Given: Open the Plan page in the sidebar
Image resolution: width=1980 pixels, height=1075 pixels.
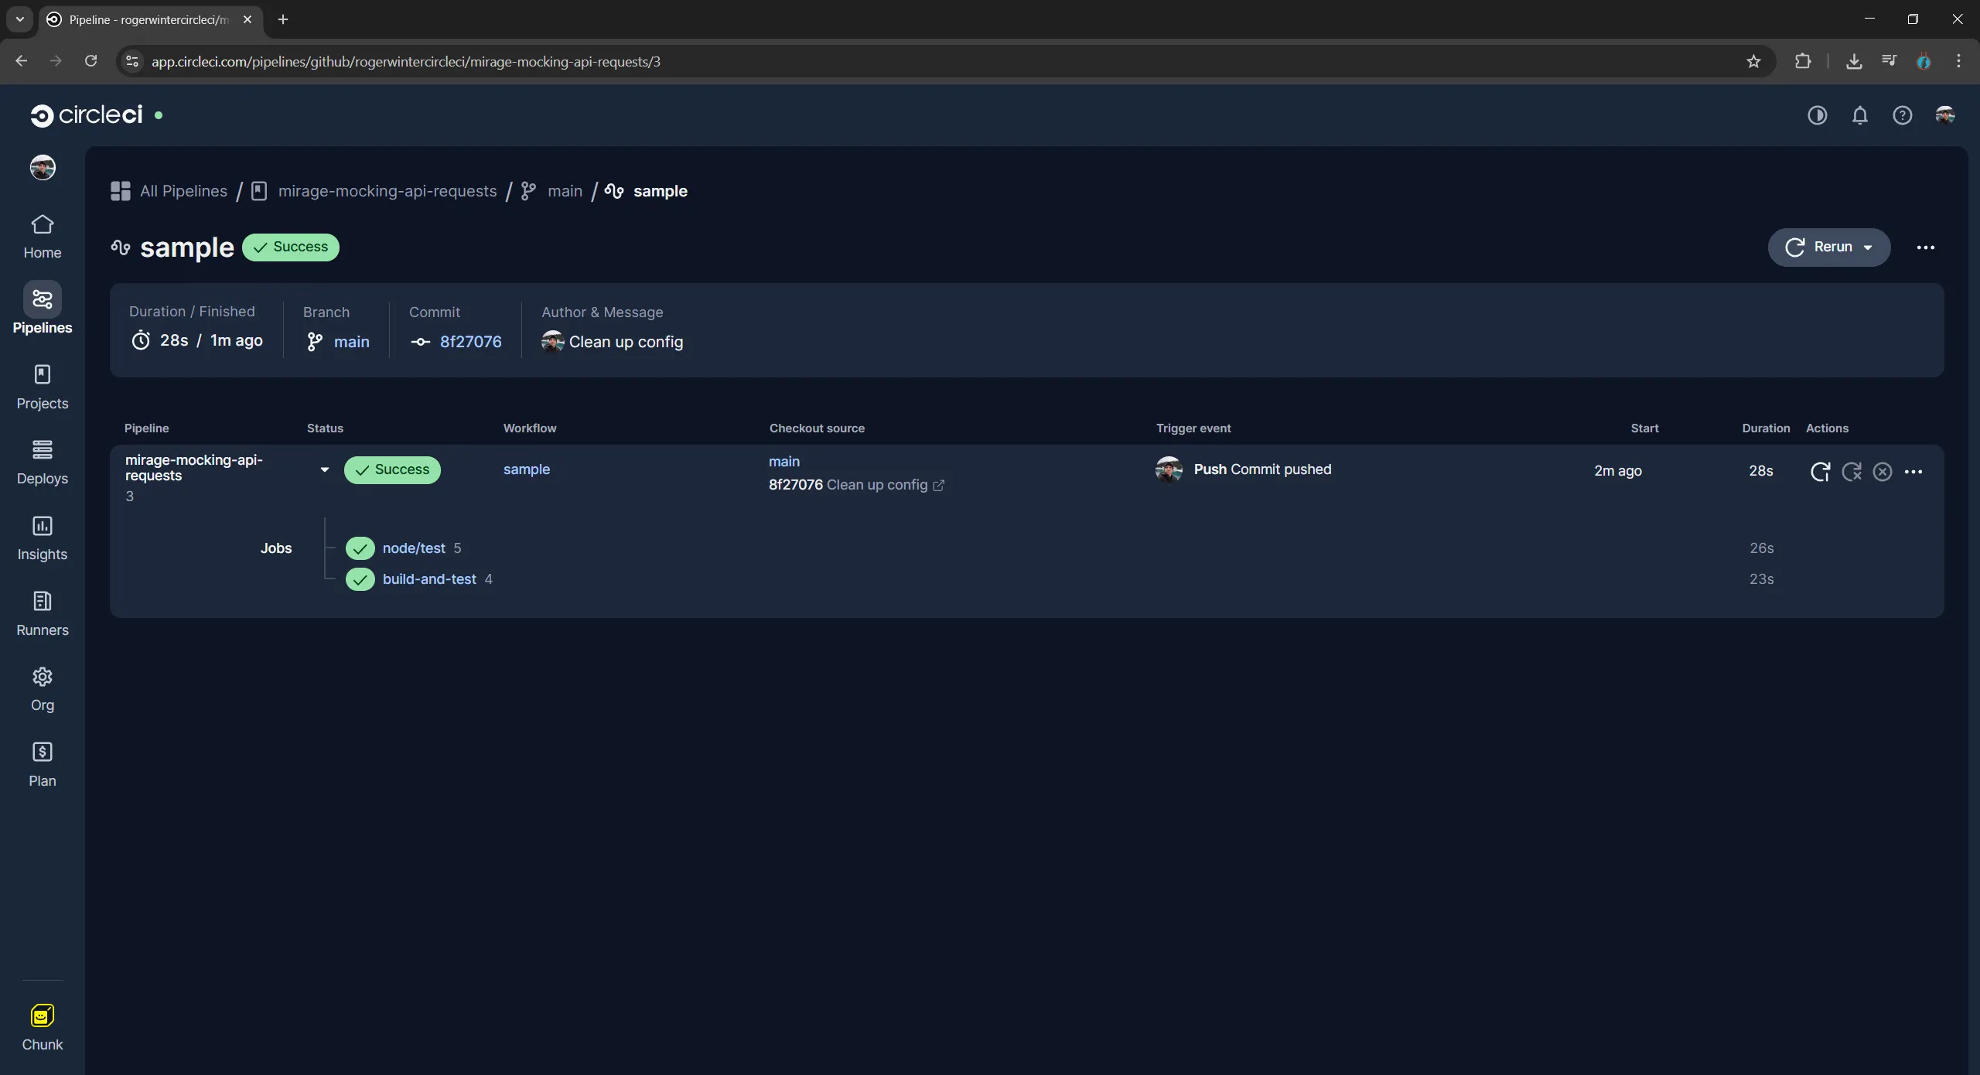Looking at the screenshot, I should (x=43, y=765).
